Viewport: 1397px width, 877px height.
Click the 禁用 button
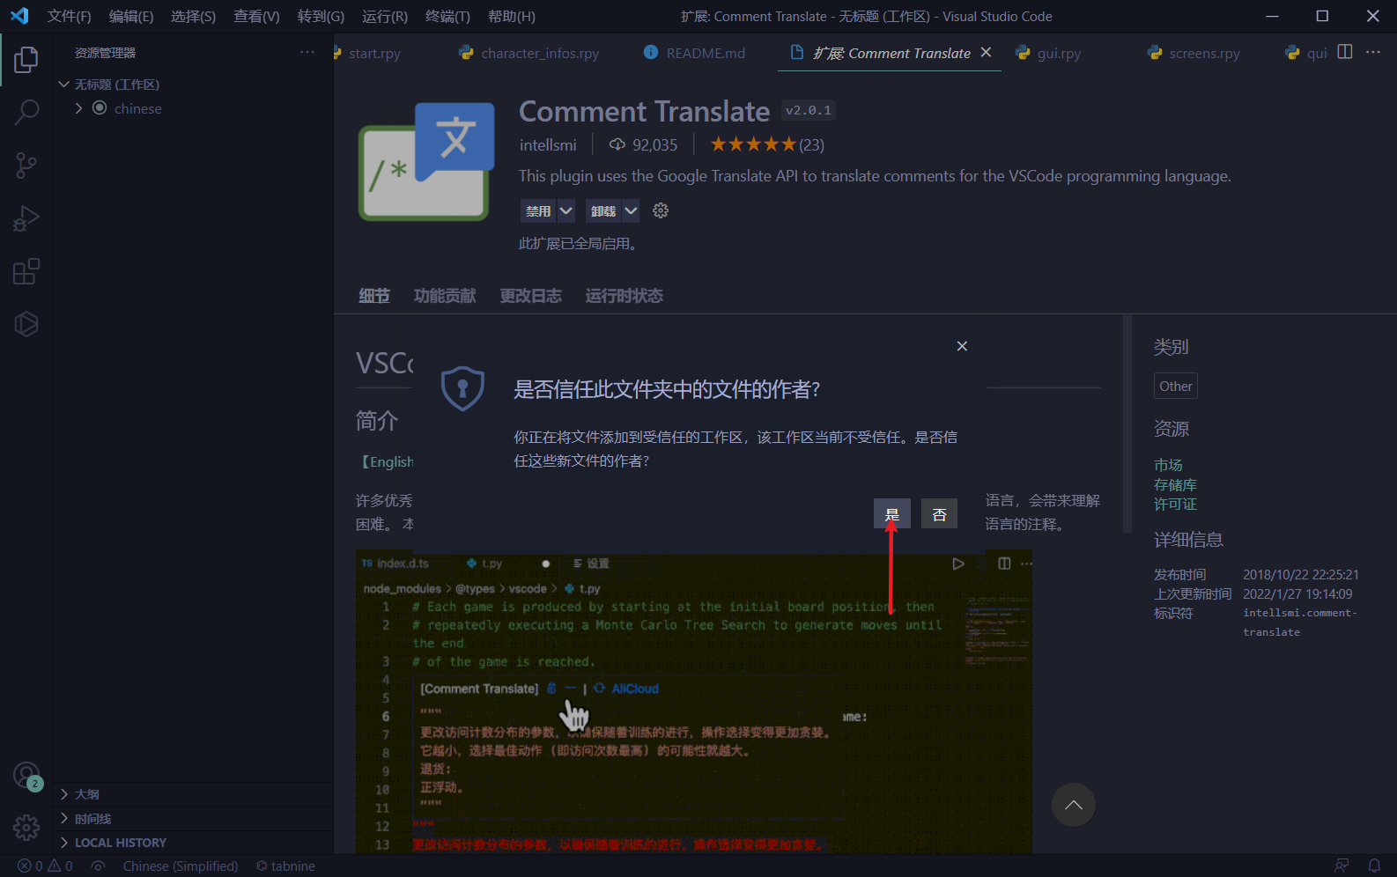[x=538, y=210]
